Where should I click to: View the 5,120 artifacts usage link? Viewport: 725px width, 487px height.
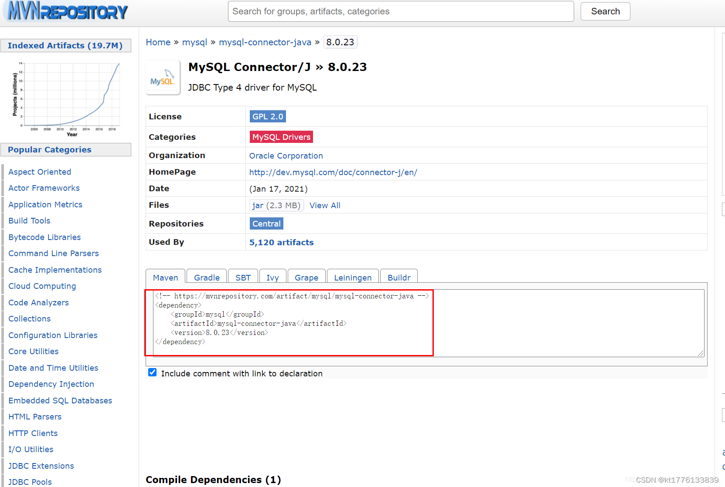pyautogui.click(x=281, y=242)
